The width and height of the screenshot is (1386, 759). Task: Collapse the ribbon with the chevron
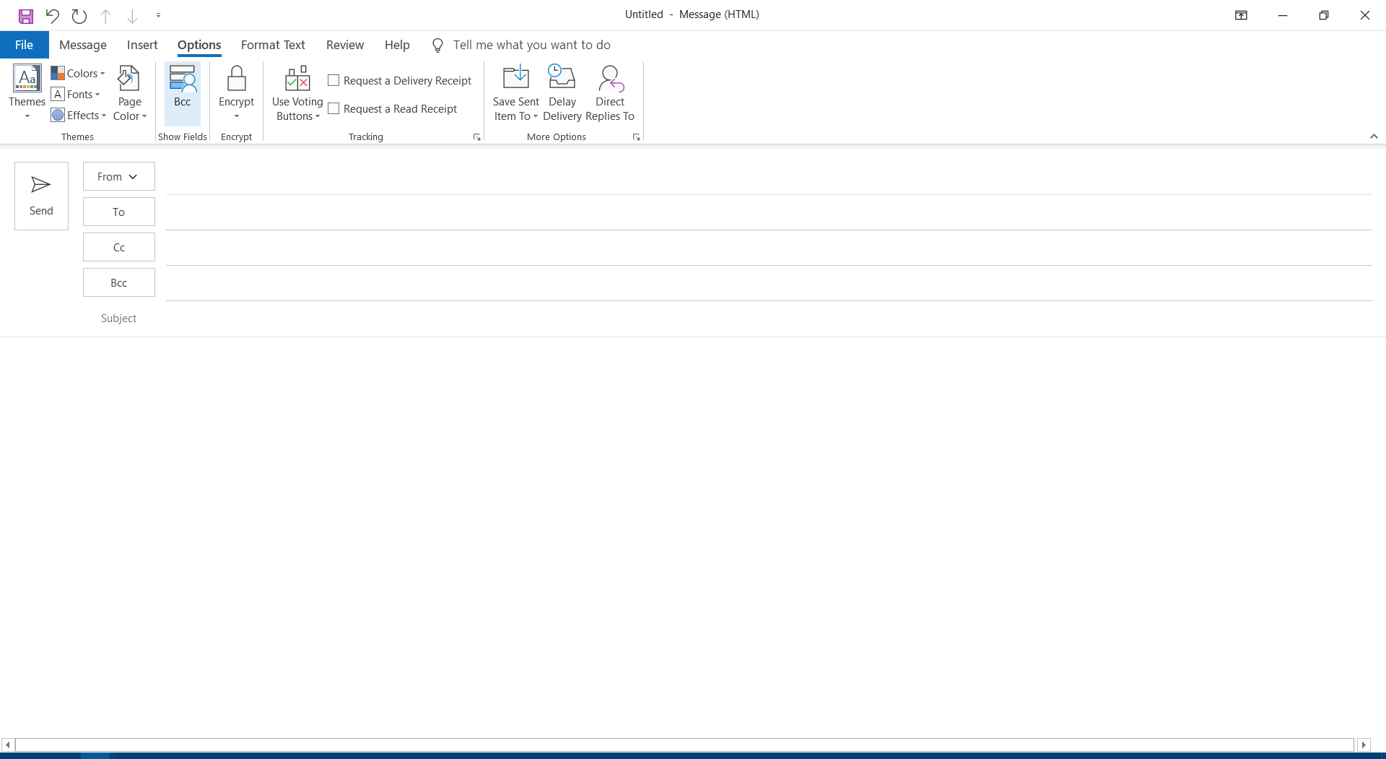(1374, 136)
